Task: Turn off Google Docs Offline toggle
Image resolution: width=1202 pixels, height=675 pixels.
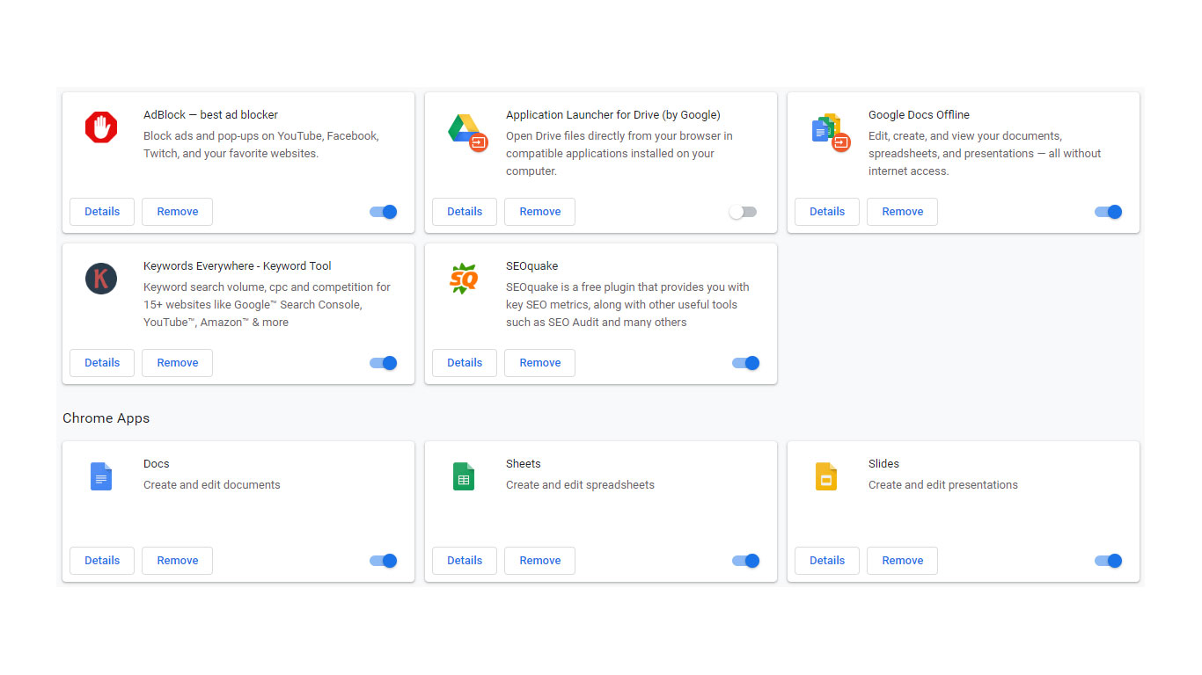Action: 1109,212
